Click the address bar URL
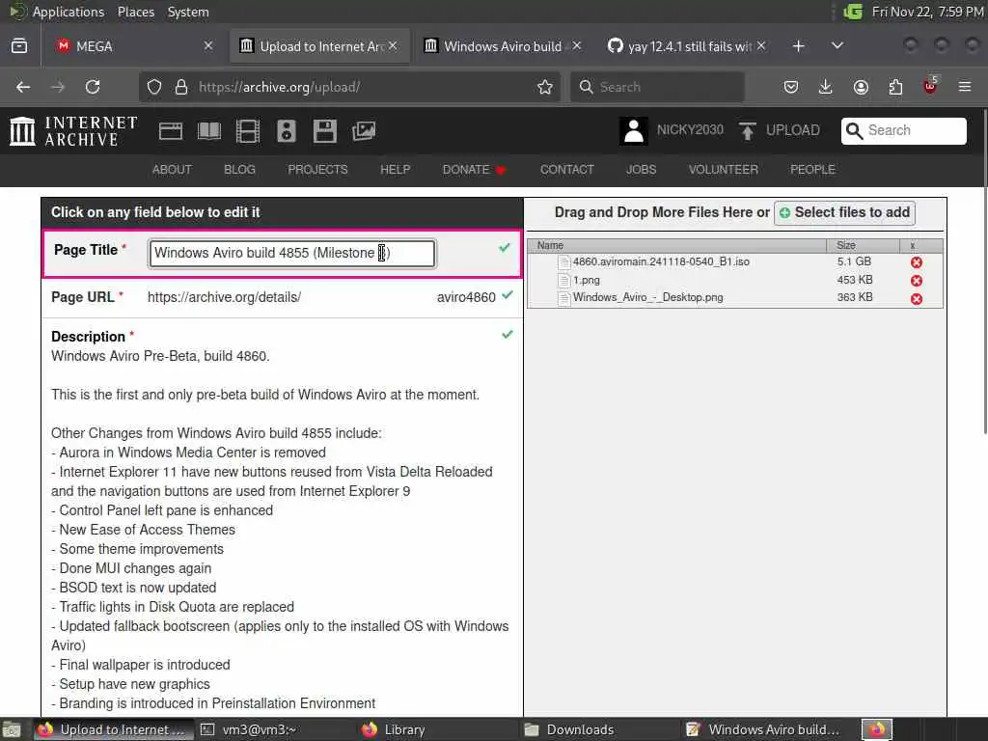This screenshot has width=988, height=741. (279, 87)
